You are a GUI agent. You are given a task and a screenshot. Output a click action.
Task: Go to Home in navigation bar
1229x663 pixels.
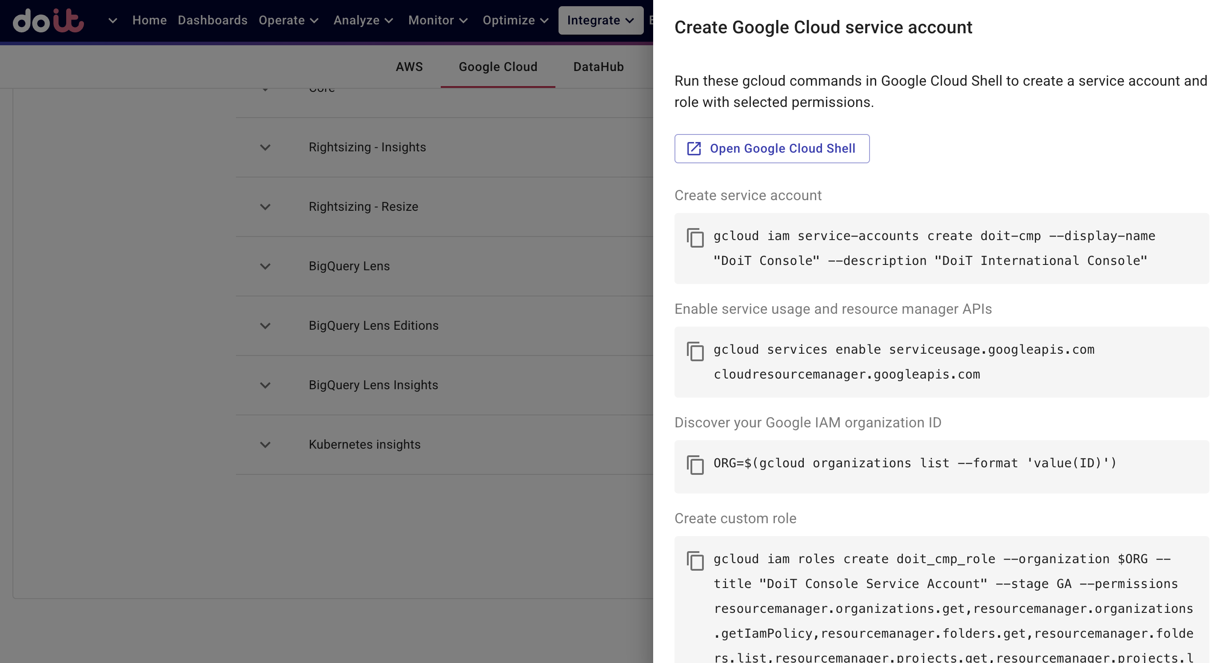coord(149,20)
